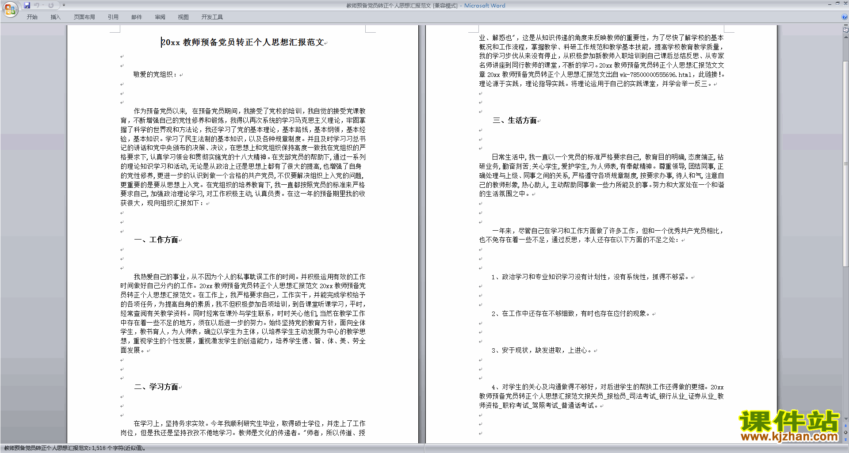Customize the Quick Access Toolbar dropdown
The height and width of the screenshot is (453, 849).
coord(64,5)
